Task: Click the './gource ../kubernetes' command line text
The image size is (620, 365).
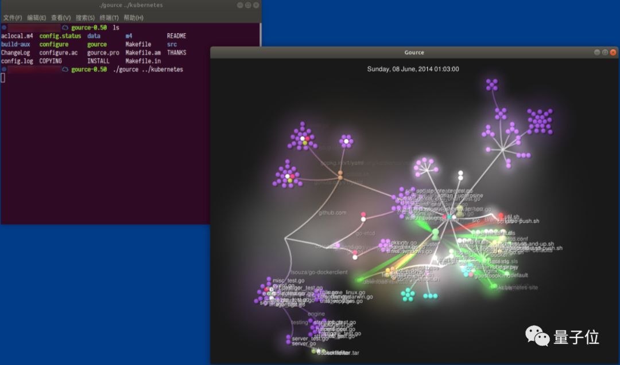Action: click(148, 69)
